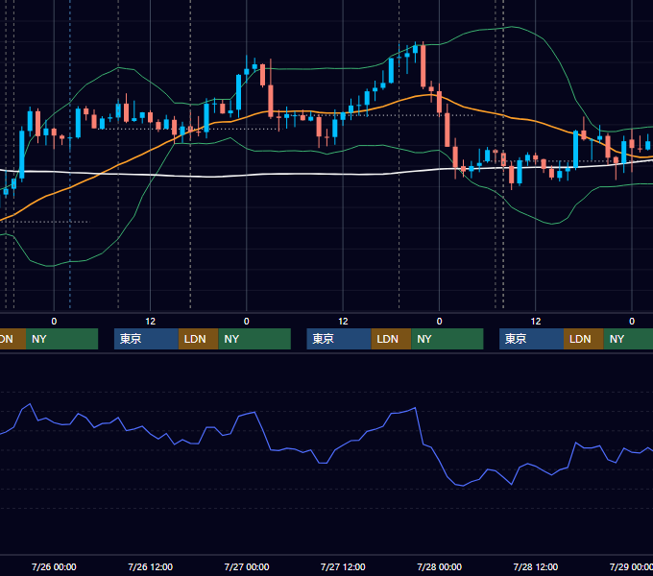Click the NY session block spanning 7/28 00:00
Viewport: 653px width, 576px height.
(x=447, y=339)
